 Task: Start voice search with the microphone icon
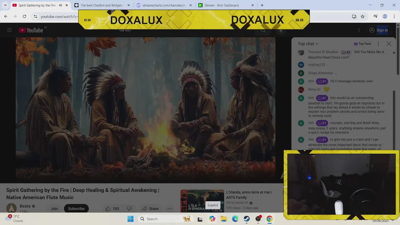281,30
